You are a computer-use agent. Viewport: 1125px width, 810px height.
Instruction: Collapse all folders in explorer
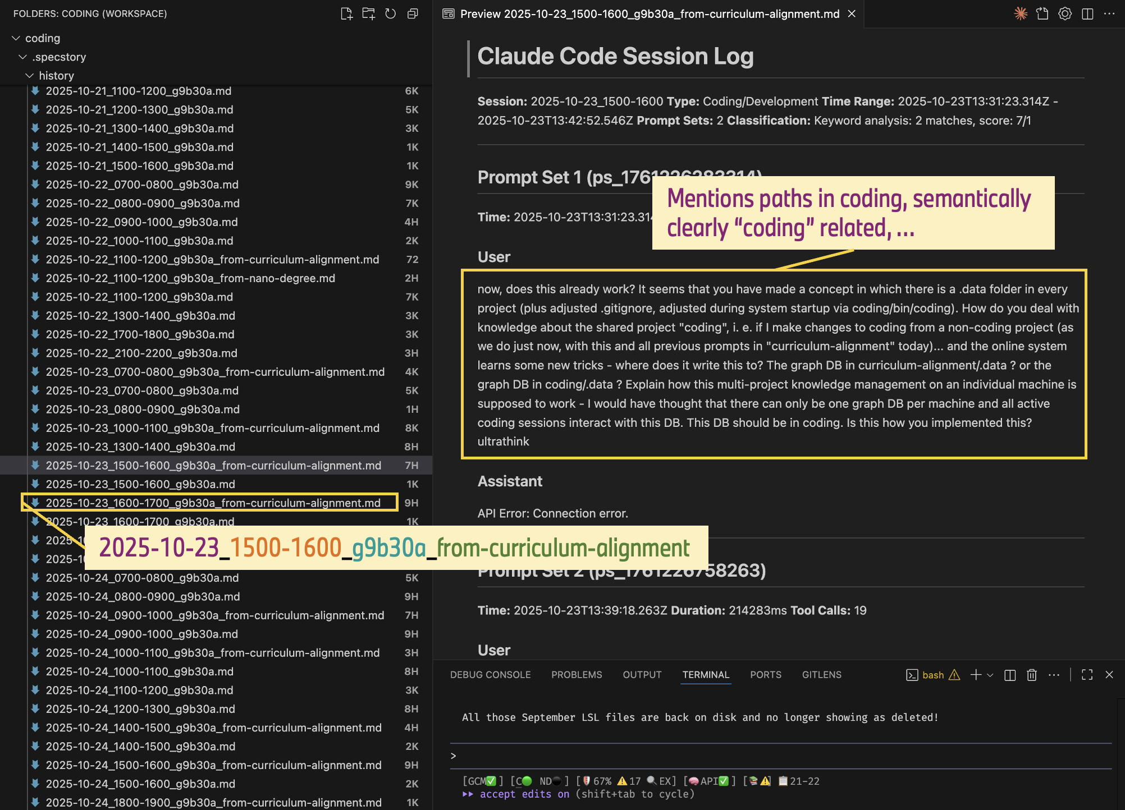pyautogui.click(x=413, y=14)
